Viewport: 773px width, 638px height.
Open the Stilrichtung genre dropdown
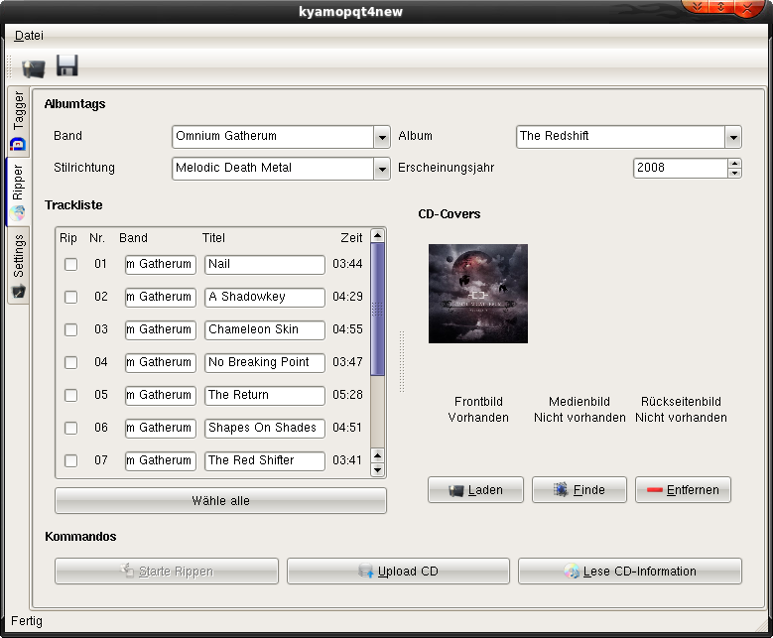point(382,169)
